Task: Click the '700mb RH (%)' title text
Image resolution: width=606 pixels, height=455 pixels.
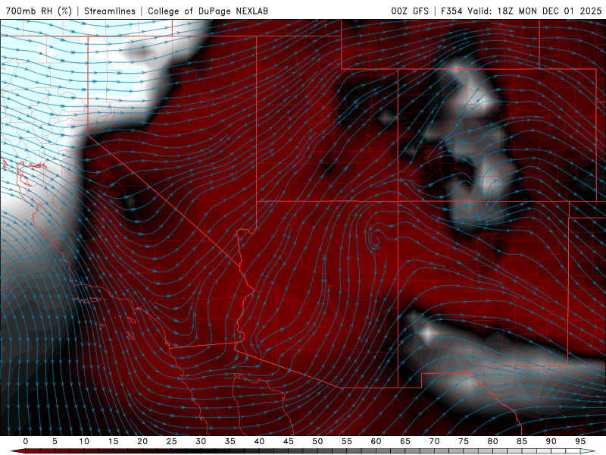Action: (x=39, y=11)
